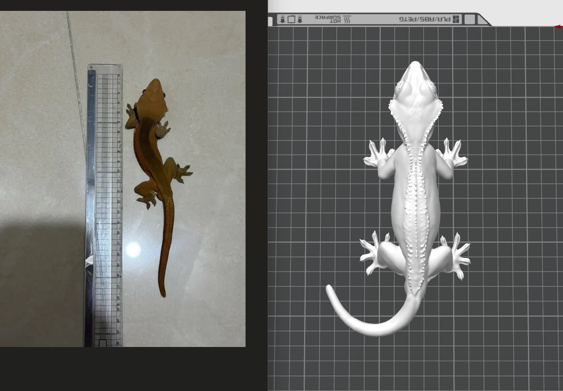This screenshot has height=391, width=563.
Task: Click the red arrow marker at plate edge
Action: click(x=559, y=27)
